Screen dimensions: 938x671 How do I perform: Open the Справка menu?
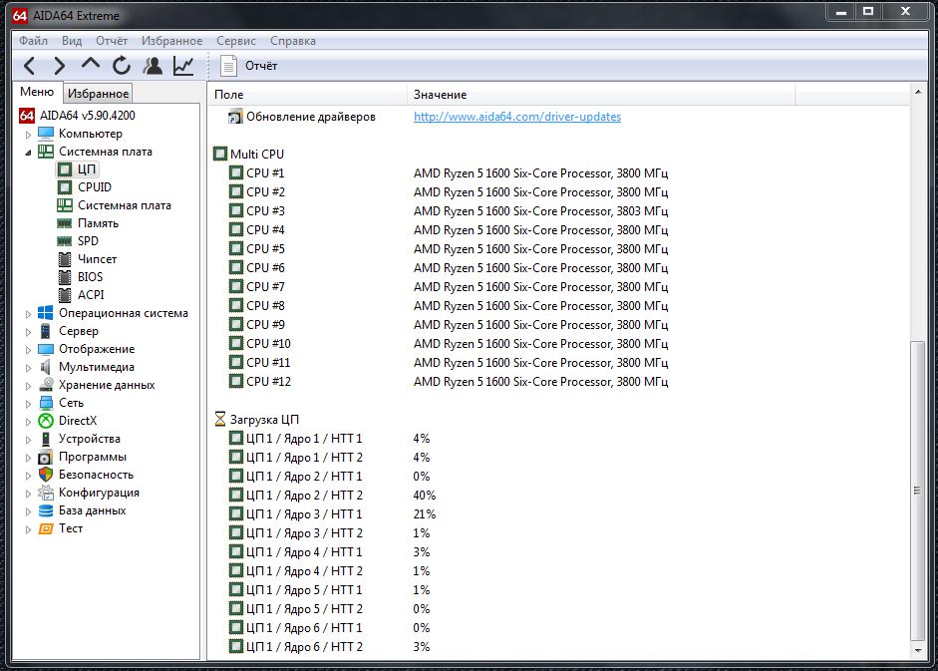pyautogui.click(x=292, y=41)
